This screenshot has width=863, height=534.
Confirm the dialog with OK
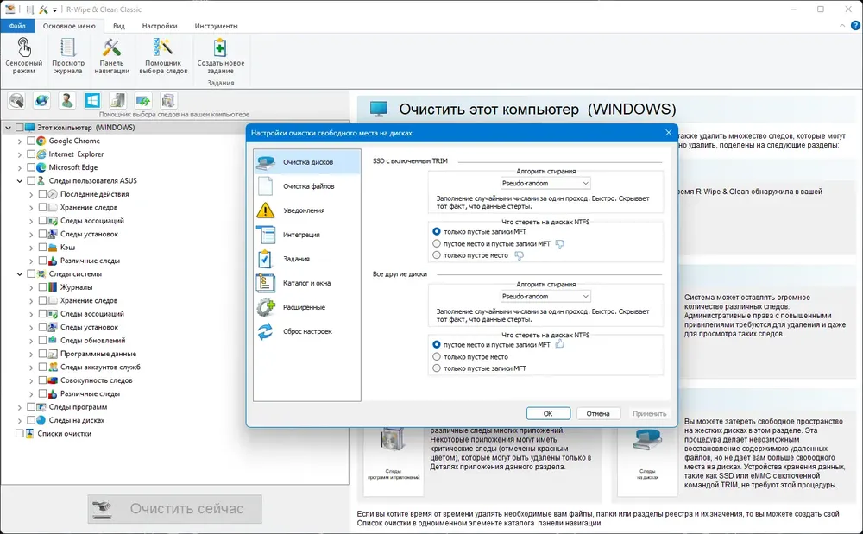pos(548,413)
